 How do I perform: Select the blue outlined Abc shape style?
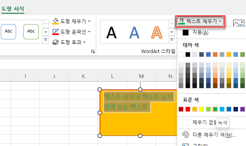pos(8,31)
